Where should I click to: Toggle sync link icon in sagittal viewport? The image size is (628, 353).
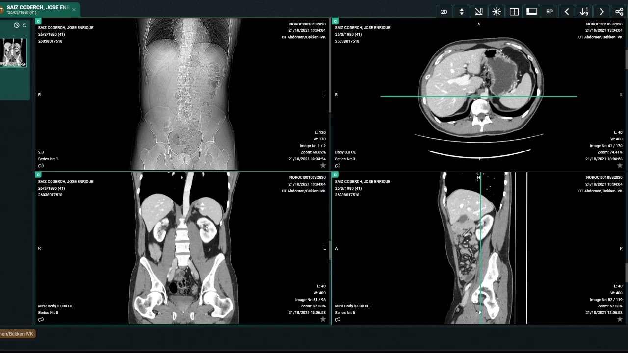click(338, 319)
